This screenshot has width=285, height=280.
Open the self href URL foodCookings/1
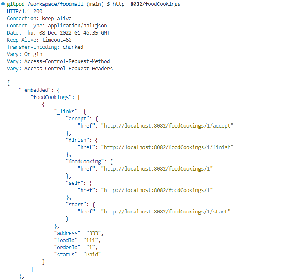[157, 190]
